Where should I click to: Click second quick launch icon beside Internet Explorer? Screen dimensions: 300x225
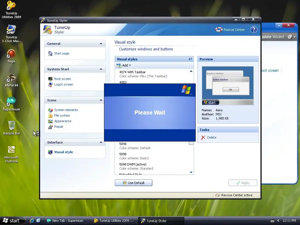[x=38, y=221]
